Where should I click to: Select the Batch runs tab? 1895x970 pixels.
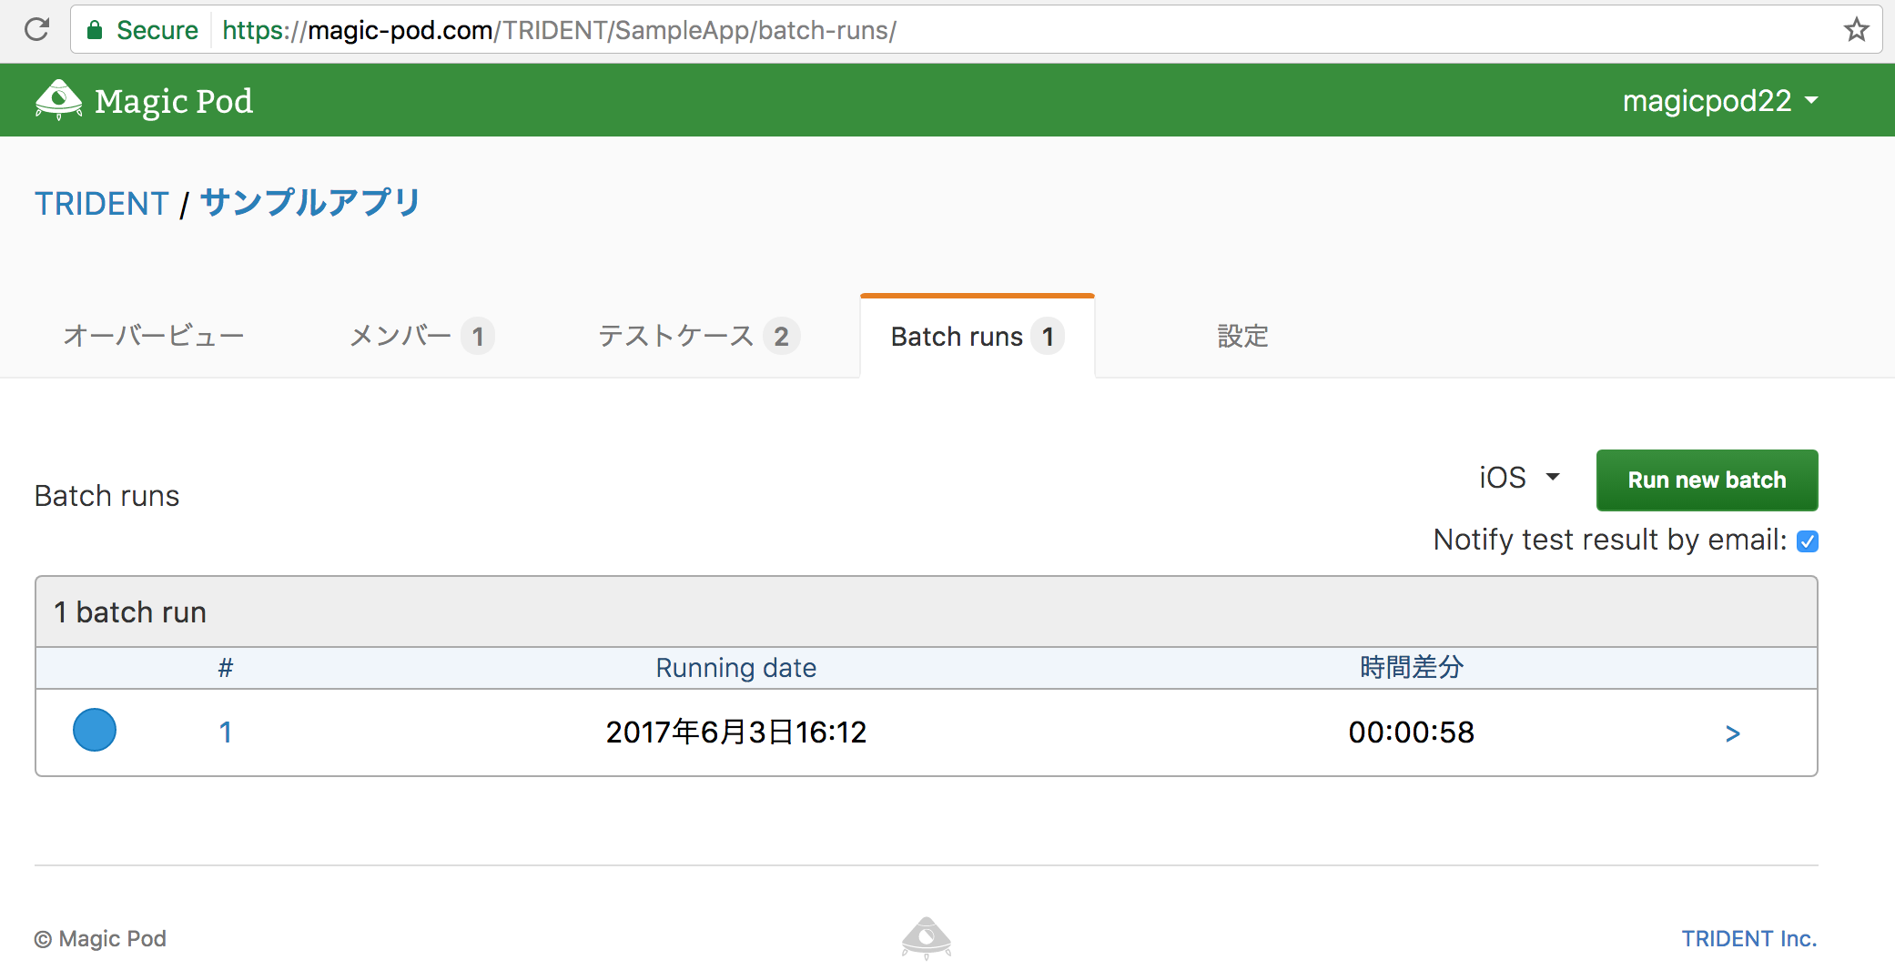[x=977, y=336]
